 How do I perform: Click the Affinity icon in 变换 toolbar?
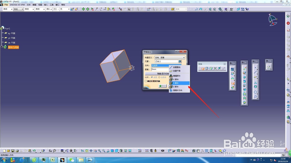click(219, 69)
